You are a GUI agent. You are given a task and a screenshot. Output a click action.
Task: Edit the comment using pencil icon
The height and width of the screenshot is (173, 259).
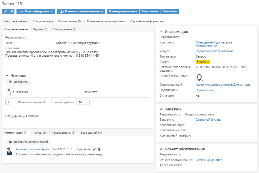click(94, 149)
